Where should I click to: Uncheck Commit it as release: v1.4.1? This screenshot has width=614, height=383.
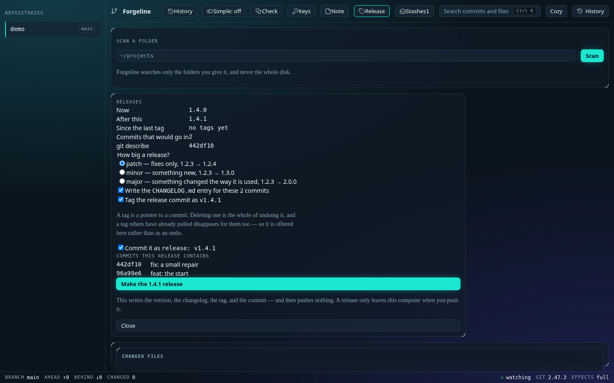121,248
